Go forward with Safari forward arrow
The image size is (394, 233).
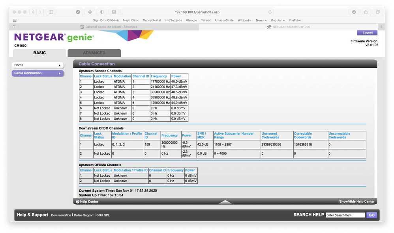pos(40,12)
